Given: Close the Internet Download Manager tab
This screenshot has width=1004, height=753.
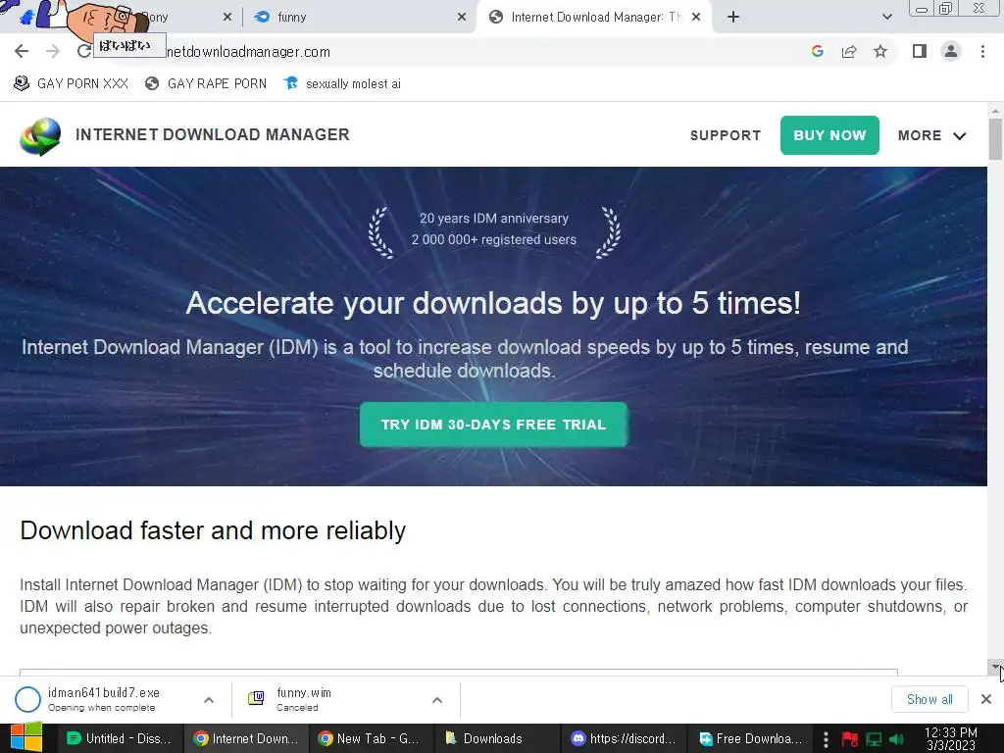Looking at the screenshot, I should [x=696, y=18].
